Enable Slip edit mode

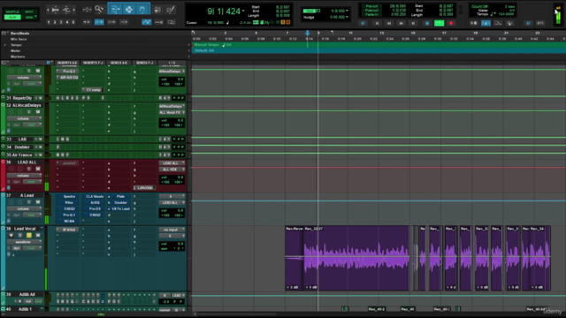12,17
